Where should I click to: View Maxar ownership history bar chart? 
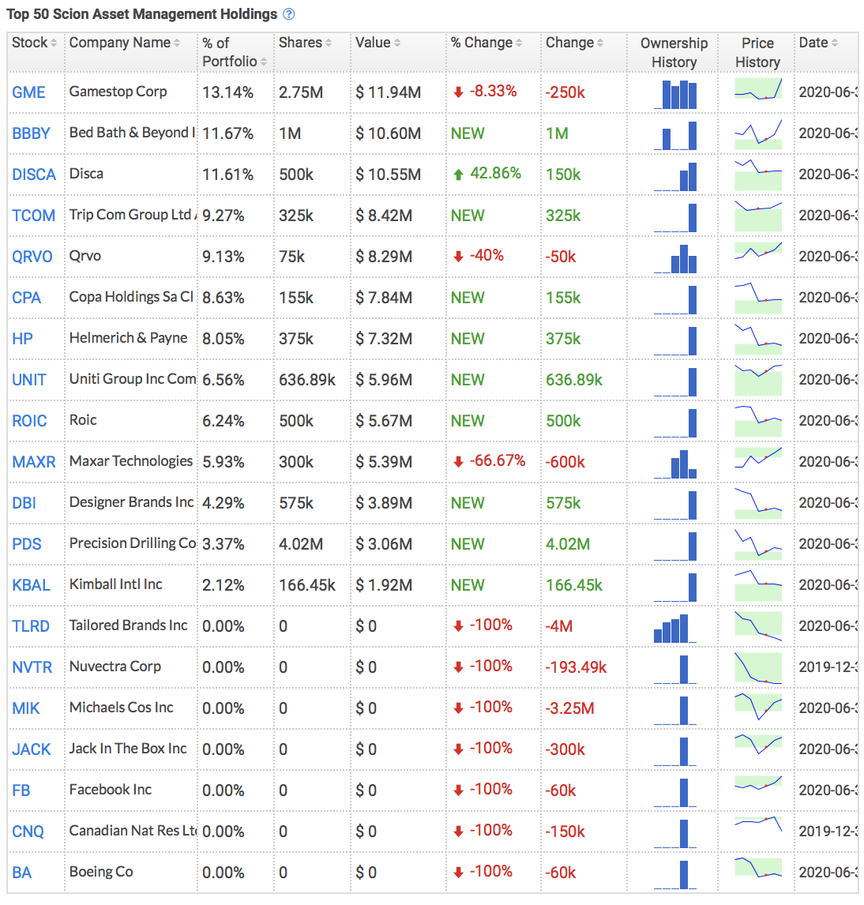pos(675,463)
